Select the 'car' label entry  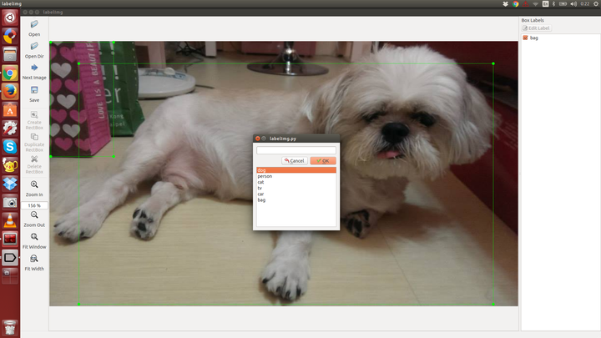pyautogui.click(x=260, y=194)
